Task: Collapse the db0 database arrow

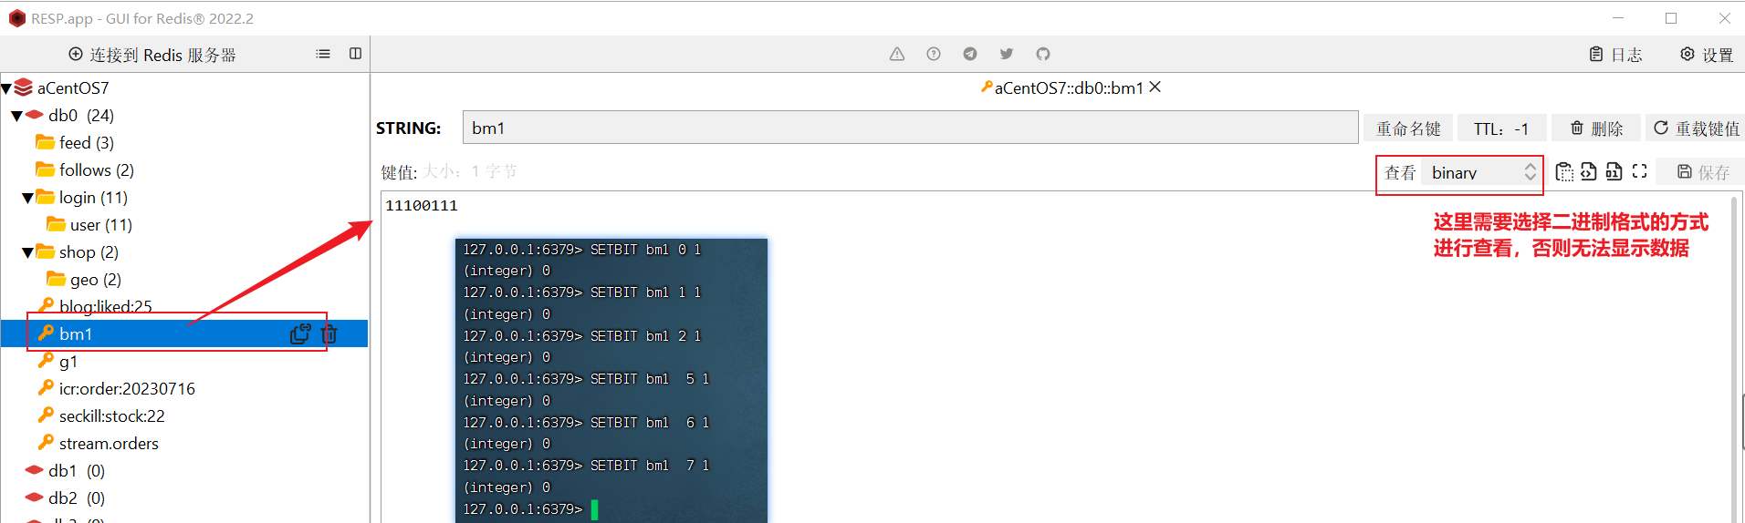Action: pos(17,117)
